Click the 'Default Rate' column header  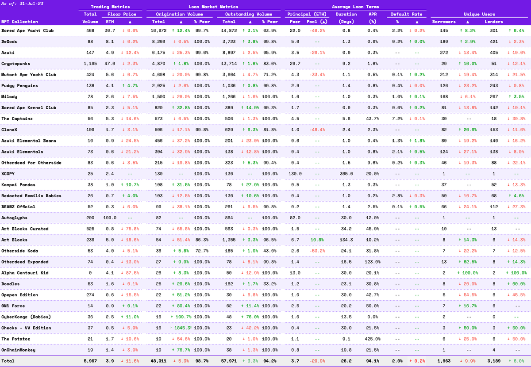(406, 14)
